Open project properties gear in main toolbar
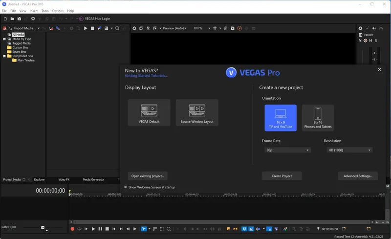Viewport: 391px width, 239px height. coord(33,19)
